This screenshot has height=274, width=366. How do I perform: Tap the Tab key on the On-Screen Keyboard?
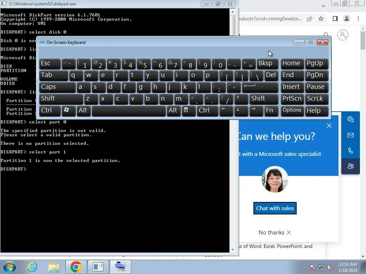pos(54,76)
